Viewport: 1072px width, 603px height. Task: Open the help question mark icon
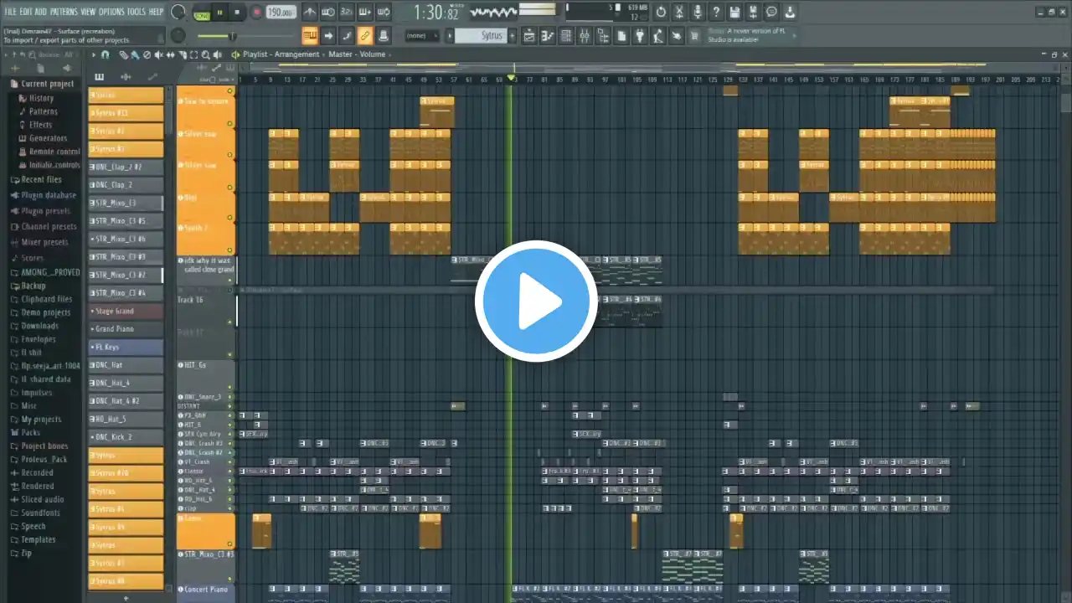(716, 13)
